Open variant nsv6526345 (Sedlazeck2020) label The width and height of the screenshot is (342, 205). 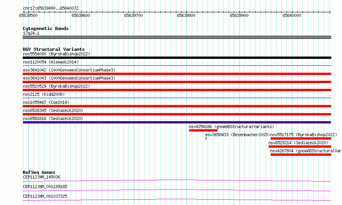pos(53,110)
